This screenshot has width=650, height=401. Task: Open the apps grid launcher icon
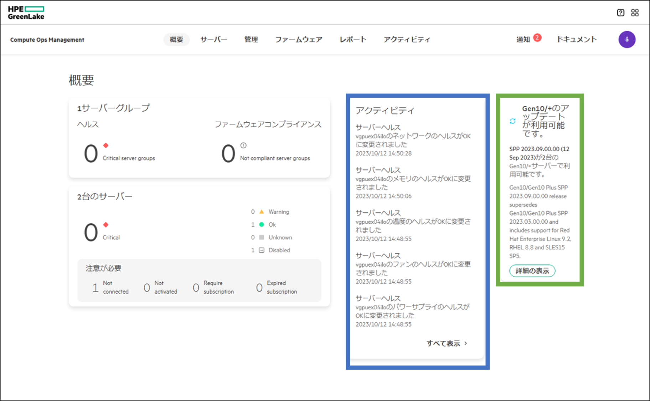tap(635, 13)
